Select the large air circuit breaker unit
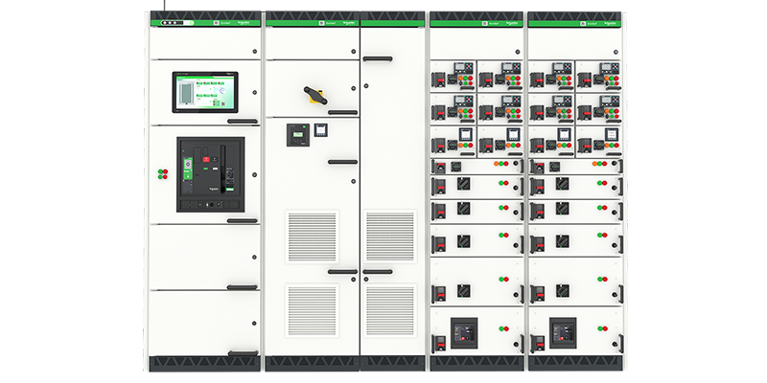The image size is (767, 383). coord(210,174)
